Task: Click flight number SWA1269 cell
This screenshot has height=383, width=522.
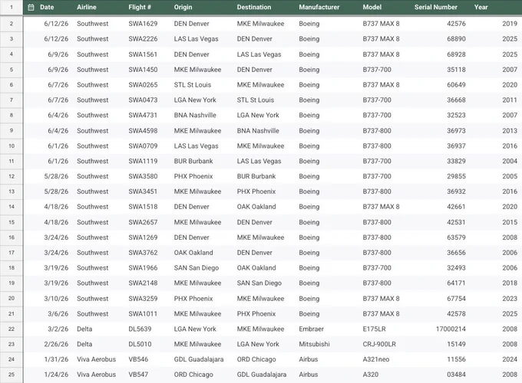Action: 143,237
